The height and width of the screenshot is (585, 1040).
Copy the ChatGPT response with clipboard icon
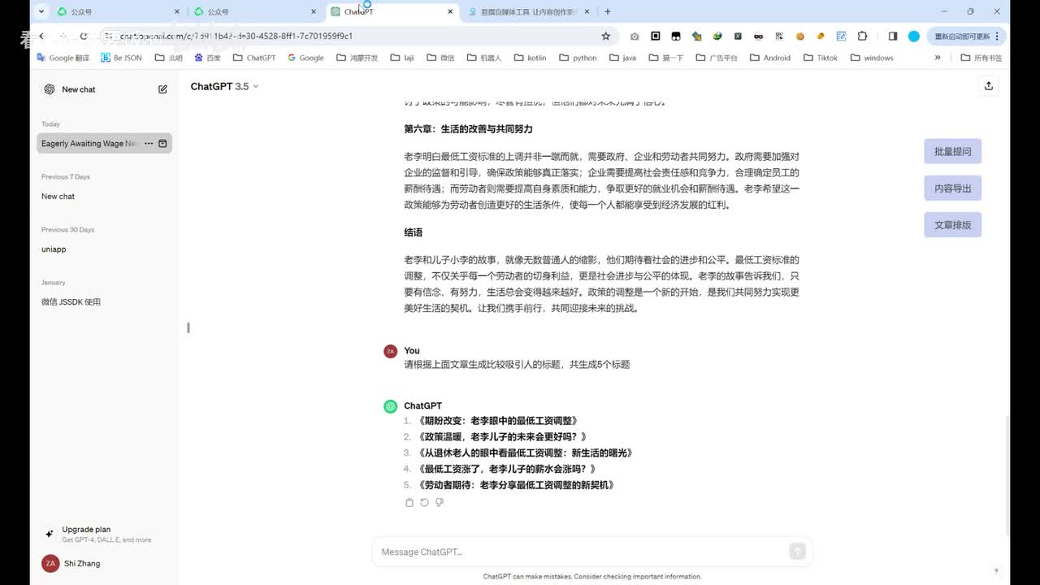pyautogui.click(x=409, y=503)
